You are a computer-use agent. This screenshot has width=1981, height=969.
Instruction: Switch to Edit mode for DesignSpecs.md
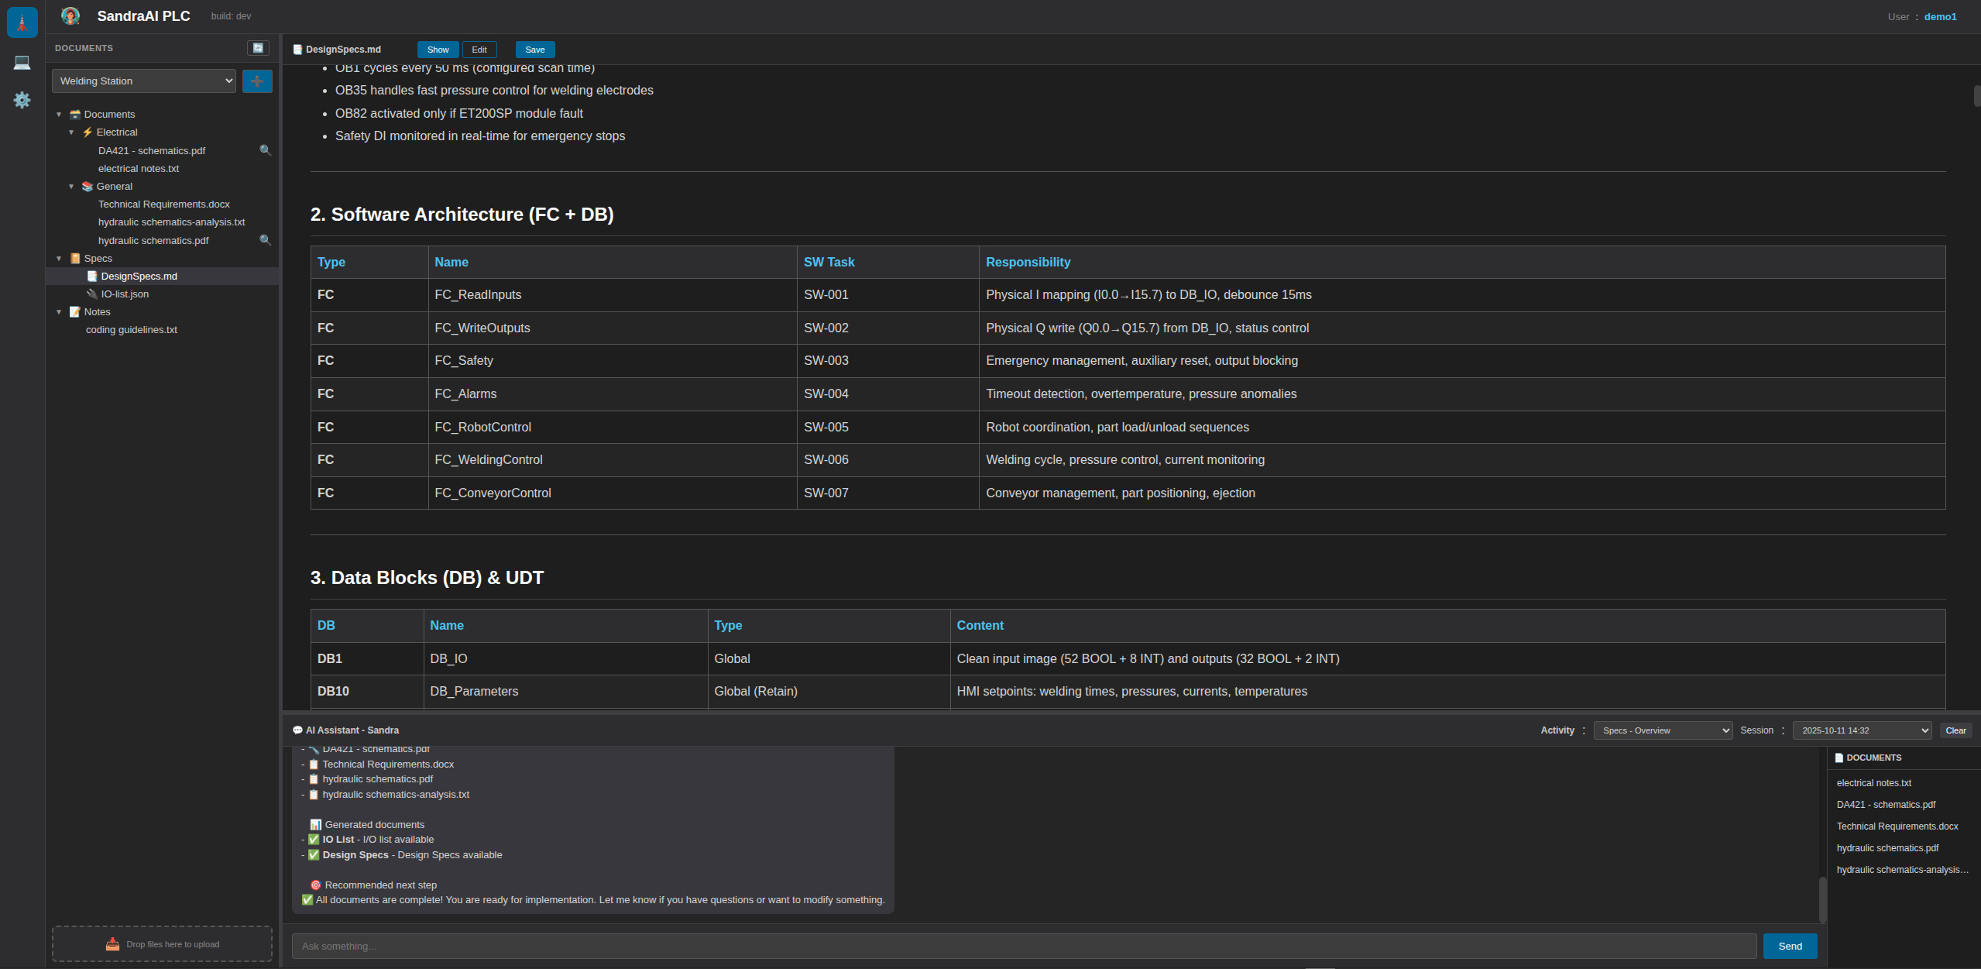pos(479,49)
